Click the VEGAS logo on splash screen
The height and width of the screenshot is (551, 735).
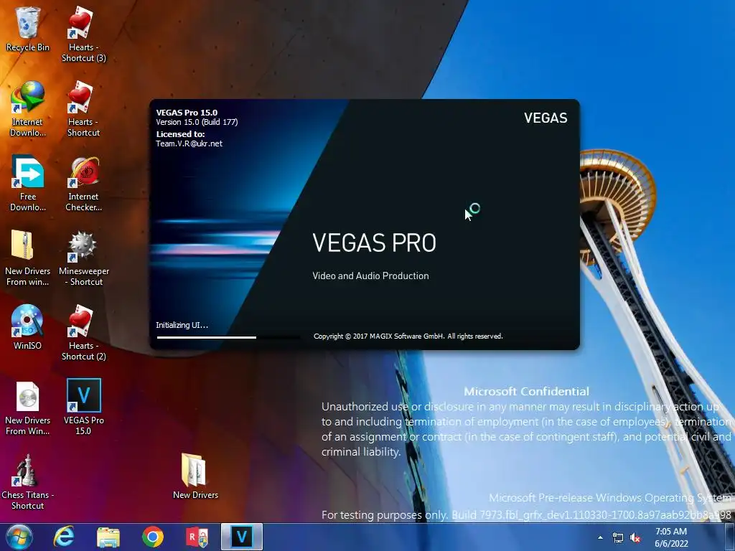[x=546, y=118]
